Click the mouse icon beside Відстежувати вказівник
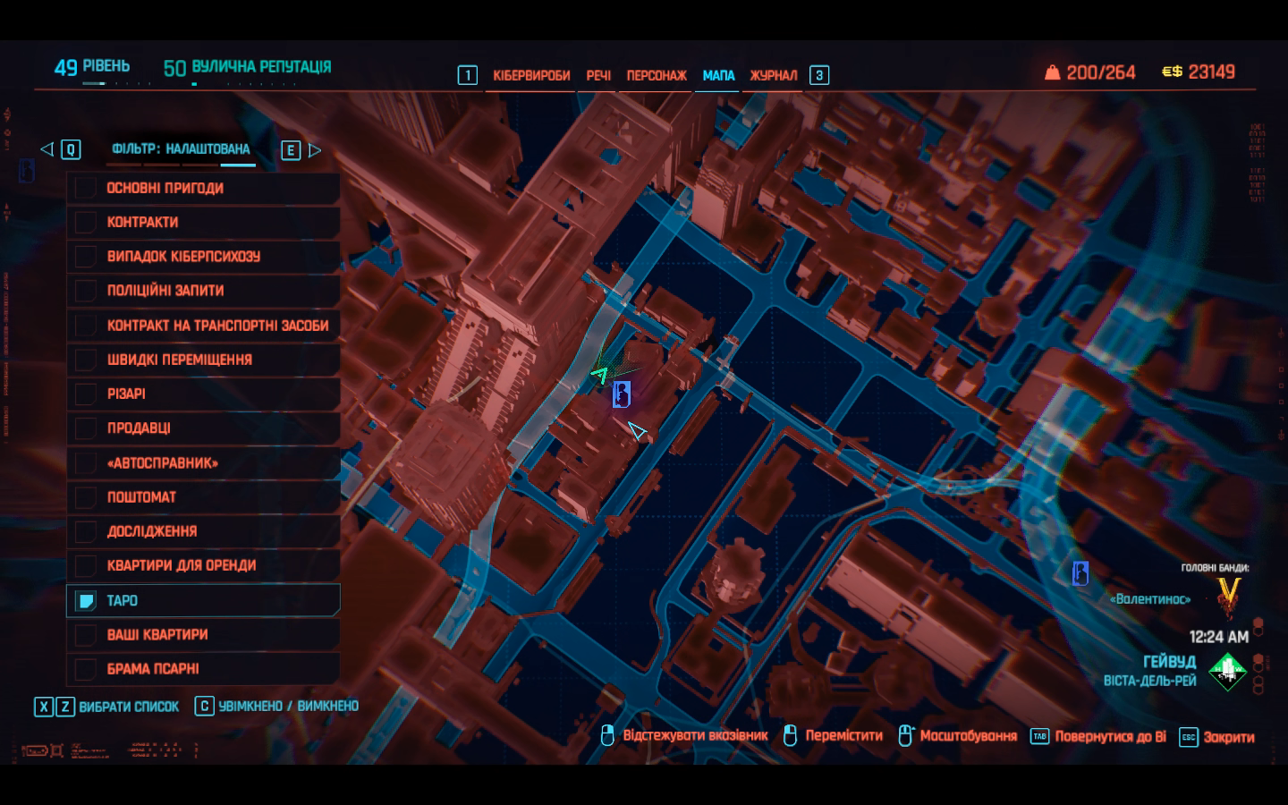This screenshot has height=805, width=1288. (x=607, y=736)
